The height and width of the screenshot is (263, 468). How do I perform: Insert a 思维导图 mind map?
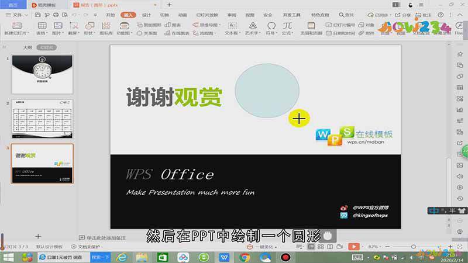point(207,25)
